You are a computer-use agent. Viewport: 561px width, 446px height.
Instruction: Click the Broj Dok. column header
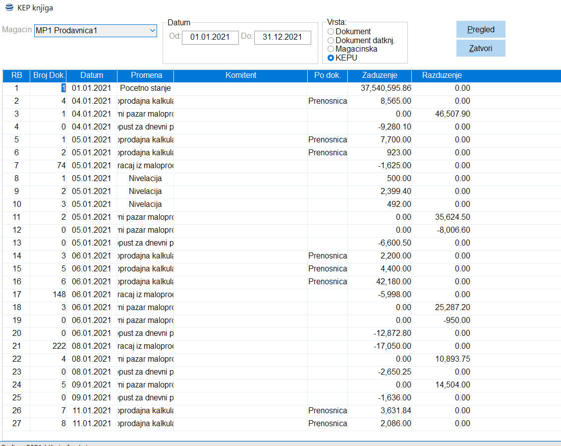coord(49,75)
